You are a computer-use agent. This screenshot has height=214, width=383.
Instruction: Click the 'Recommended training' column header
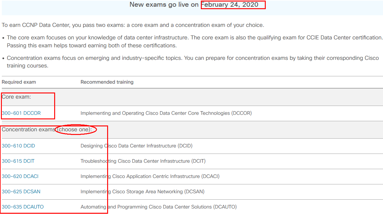tap(107, 82)
